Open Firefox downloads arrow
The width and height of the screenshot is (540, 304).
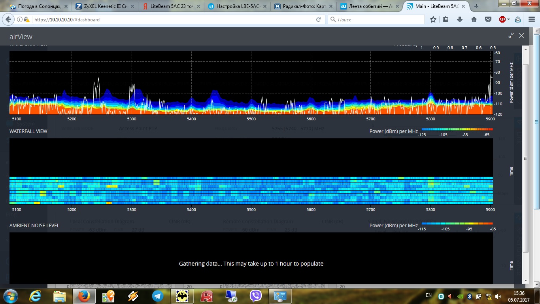pyautogui.click(x=460, y=19)
